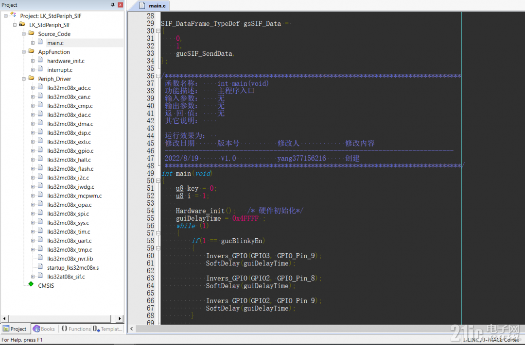Collapse the LK_StdPeriph_SIF target node
This screenshot has width=525, height=345.
[15, 25]
